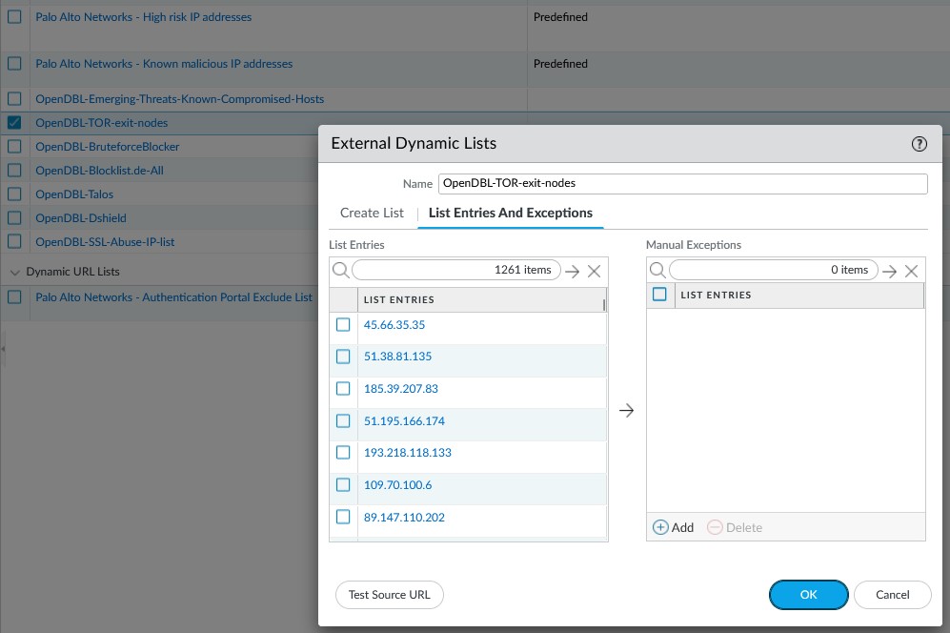Check the OpenDBL-SSL-Abuse-IP-list row checkbox
Image resolution: width=950 pixels, height=633 pixels.
click(x=14, y=242)
